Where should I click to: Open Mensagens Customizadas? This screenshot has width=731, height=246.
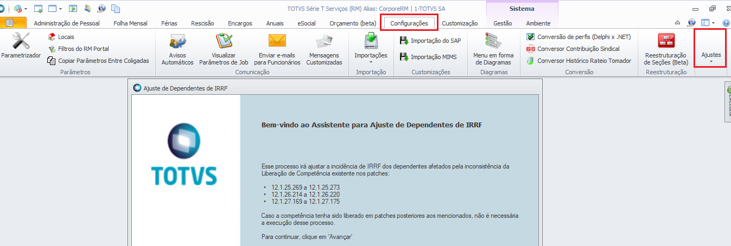pyautogui.click(x=324, y=49)
